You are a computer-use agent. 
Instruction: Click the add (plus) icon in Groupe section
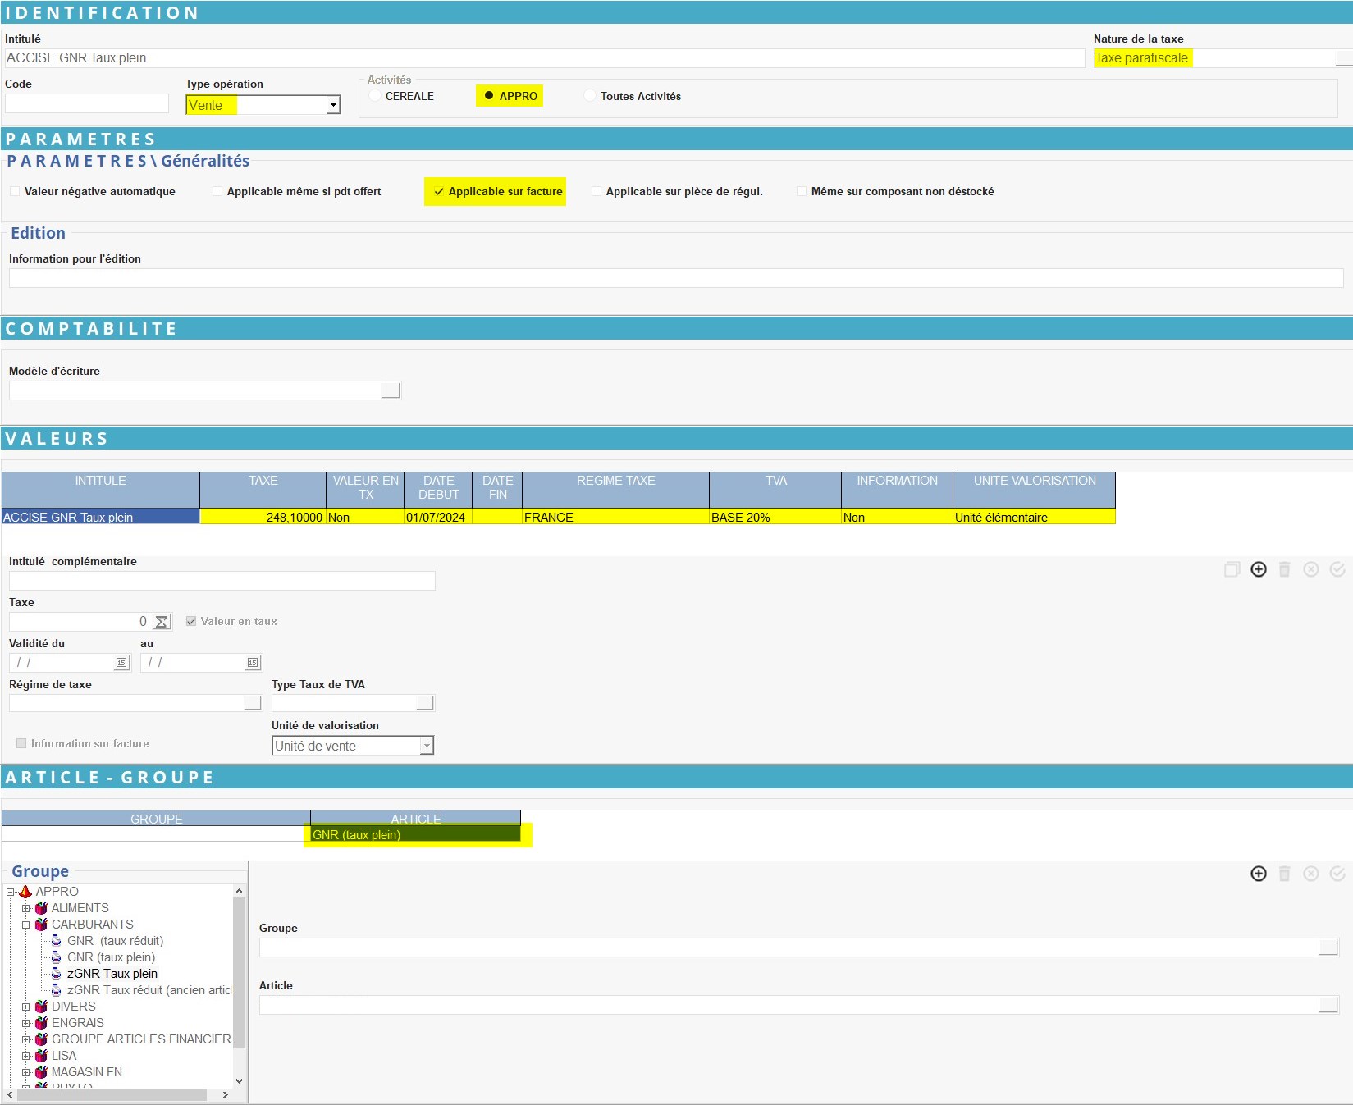[x=1258, y=874]
